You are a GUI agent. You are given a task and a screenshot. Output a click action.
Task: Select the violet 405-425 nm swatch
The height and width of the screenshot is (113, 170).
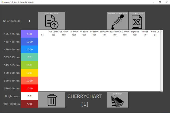[x=29, y=34]
